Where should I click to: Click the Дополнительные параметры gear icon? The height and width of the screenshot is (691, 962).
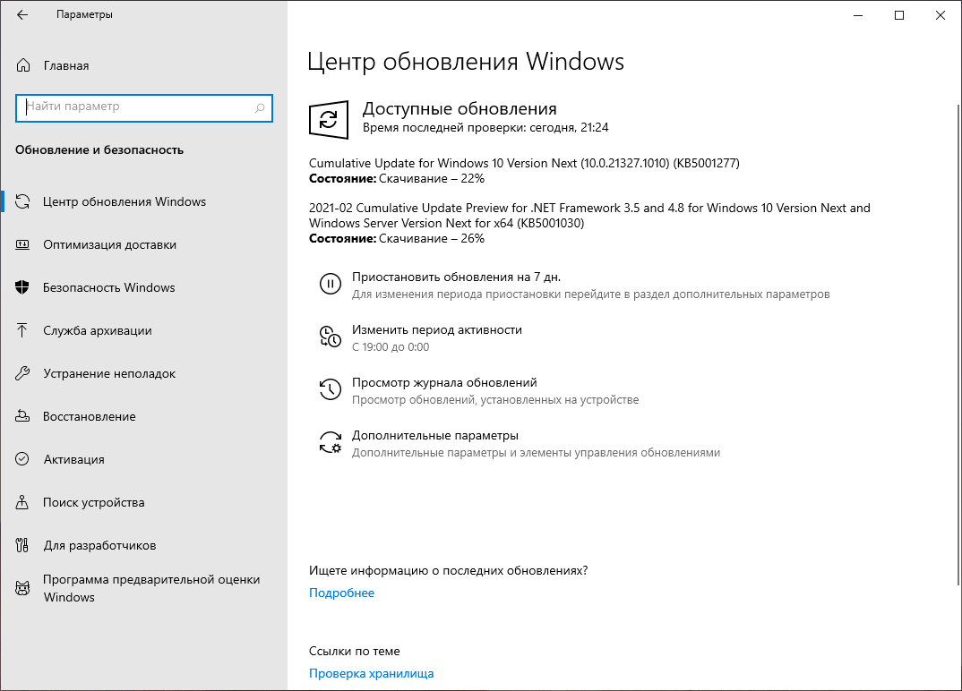pyautogui.click(x=330, y=442)
